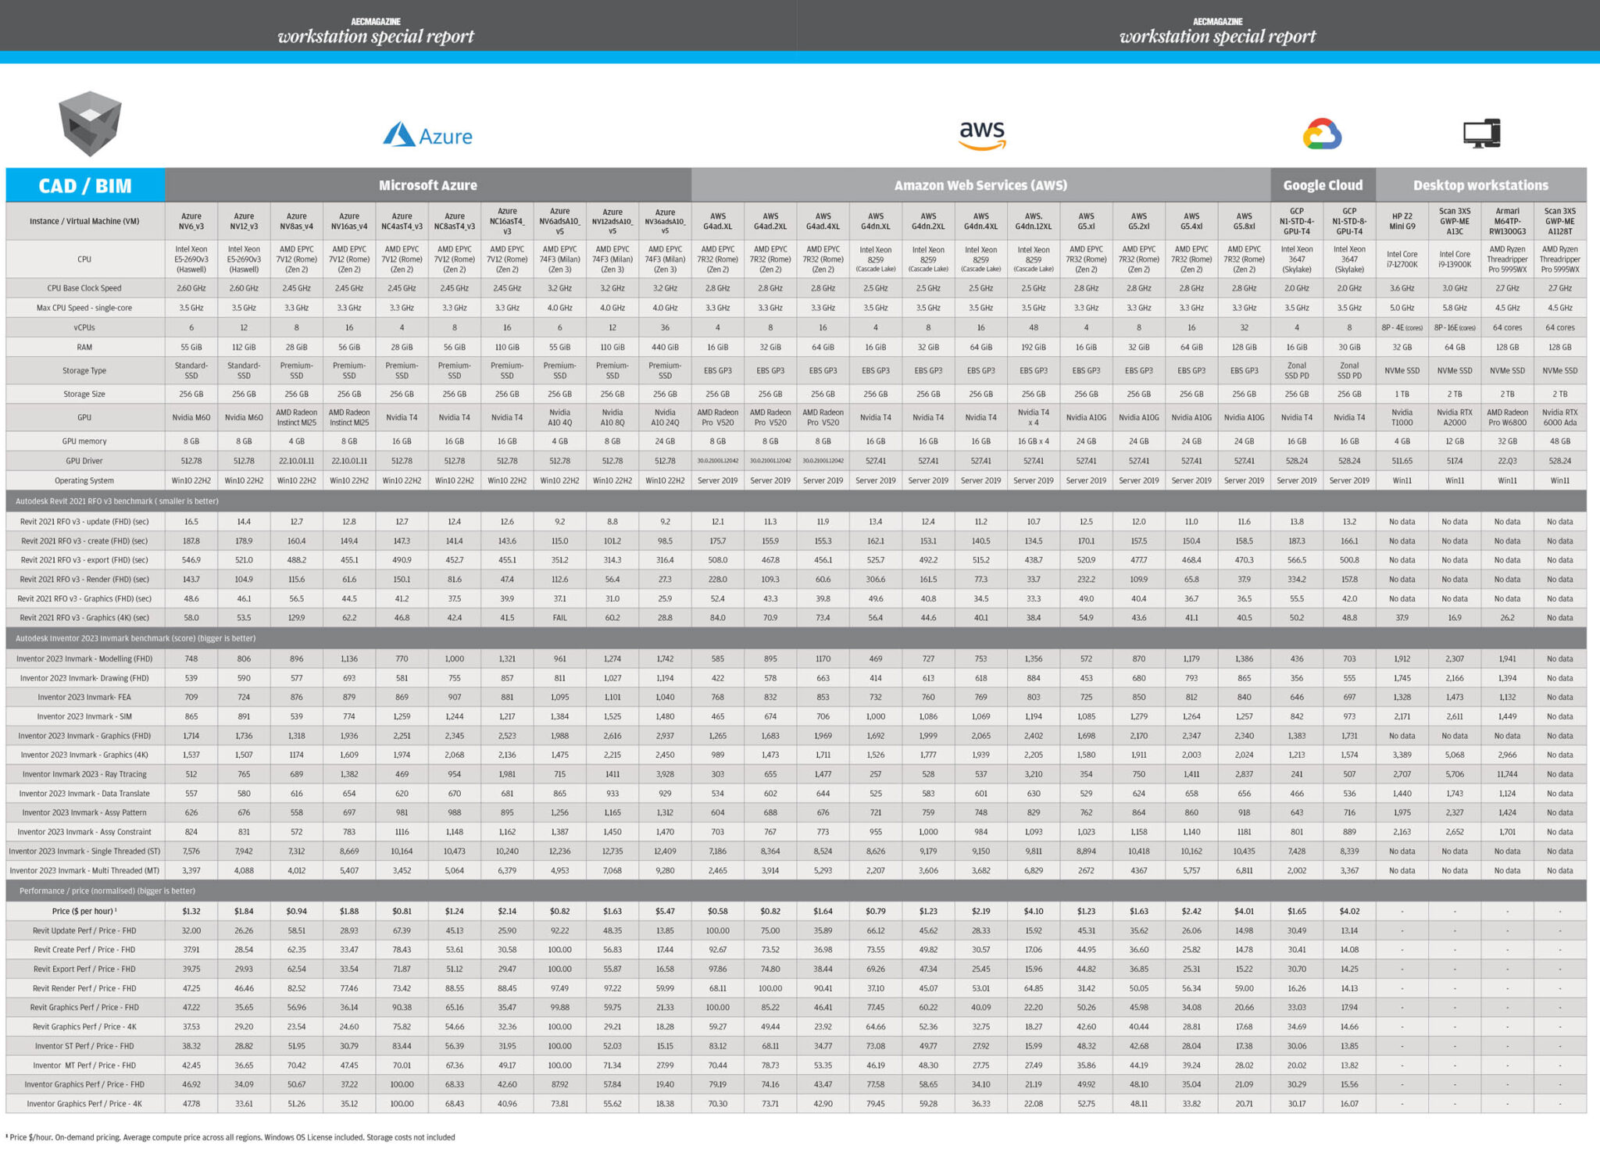The height and width of the screenshot is (1153, 1600).
Task: Click the Desktop workstations header
Action: coord(1481,185)
